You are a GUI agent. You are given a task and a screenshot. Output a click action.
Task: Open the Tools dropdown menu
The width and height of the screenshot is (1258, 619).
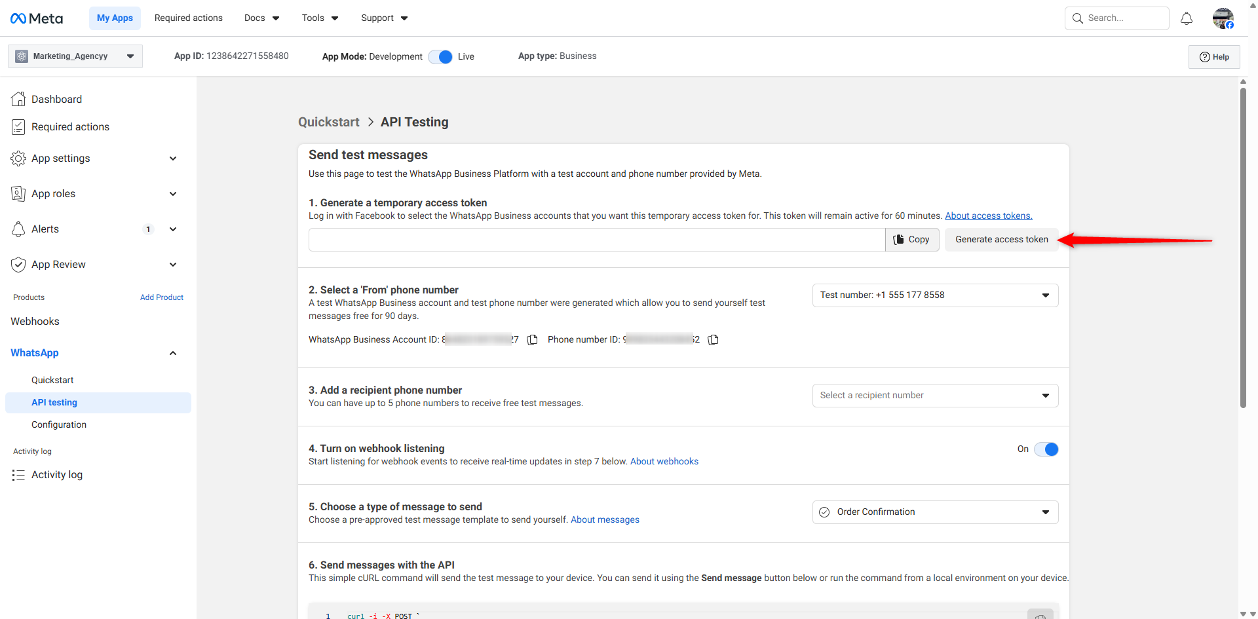pos(320,18)
